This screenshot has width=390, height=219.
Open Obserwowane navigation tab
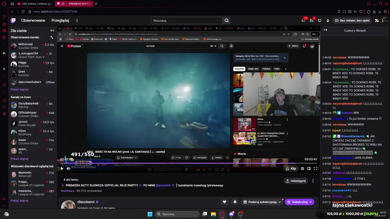click(x=33, y=20)
